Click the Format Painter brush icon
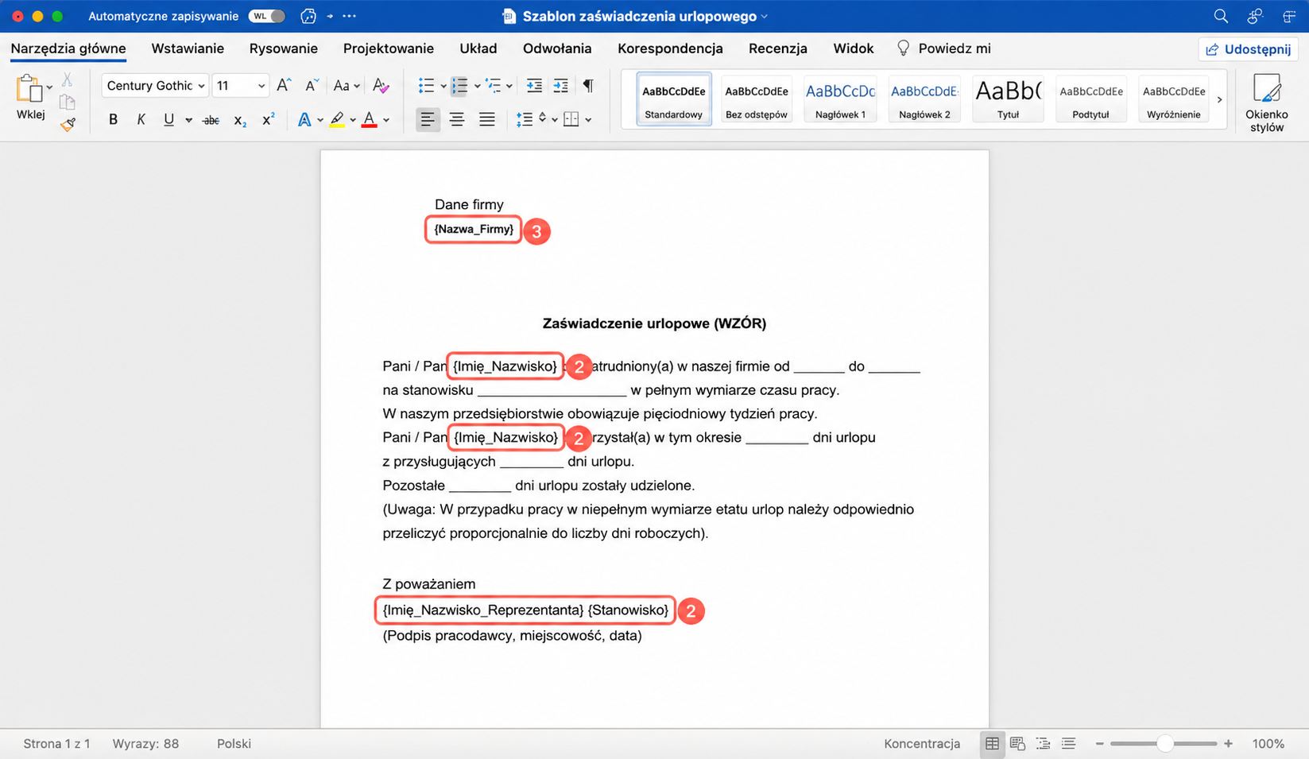Screen dimensions: 1309x759 (x=68, y=124)
